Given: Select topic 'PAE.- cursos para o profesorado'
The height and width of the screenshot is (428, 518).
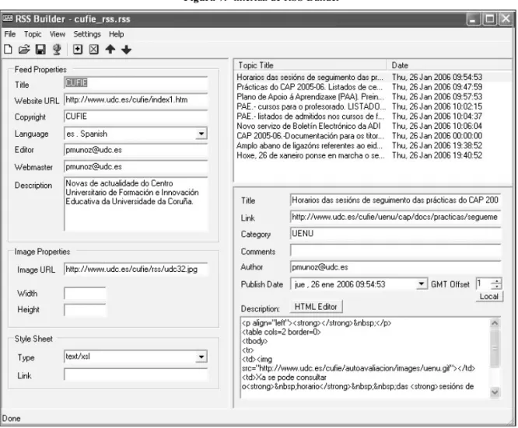Looking at the screenshot, I should (x=311, y=106).
